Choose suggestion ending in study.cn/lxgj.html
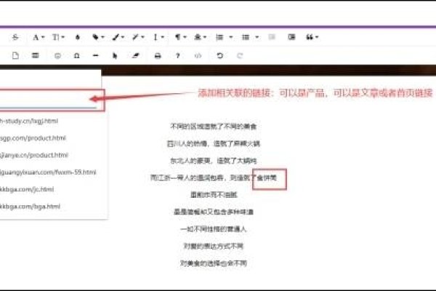 29,121
